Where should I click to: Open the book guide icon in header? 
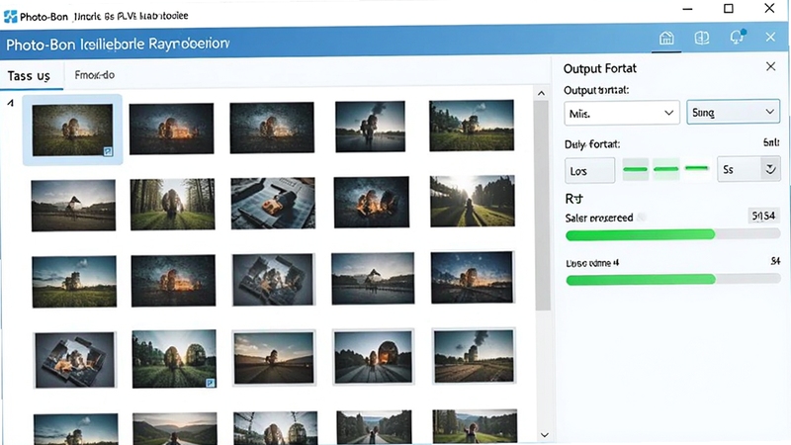pos(702,38)
